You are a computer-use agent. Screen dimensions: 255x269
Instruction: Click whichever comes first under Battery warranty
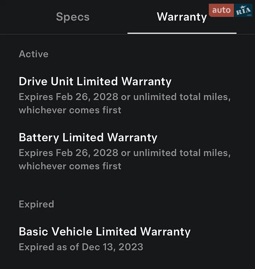coord(70,166)
